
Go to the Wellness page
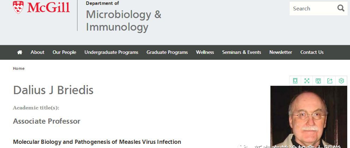tap(205, 52)
